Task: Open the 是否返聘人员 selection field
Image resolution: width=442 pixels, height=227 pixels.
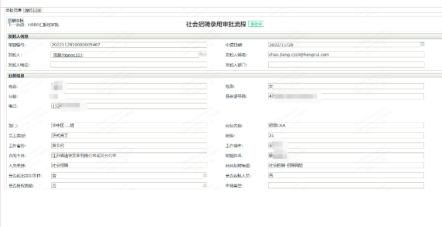Action: point(346,175)
